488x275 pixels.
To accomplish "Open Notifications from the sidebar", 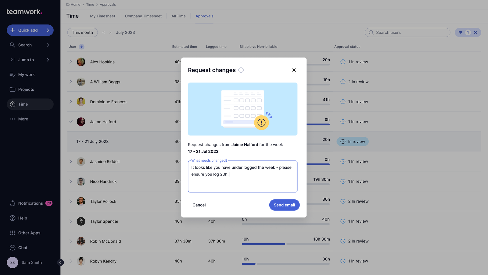I will pos(30,203).
